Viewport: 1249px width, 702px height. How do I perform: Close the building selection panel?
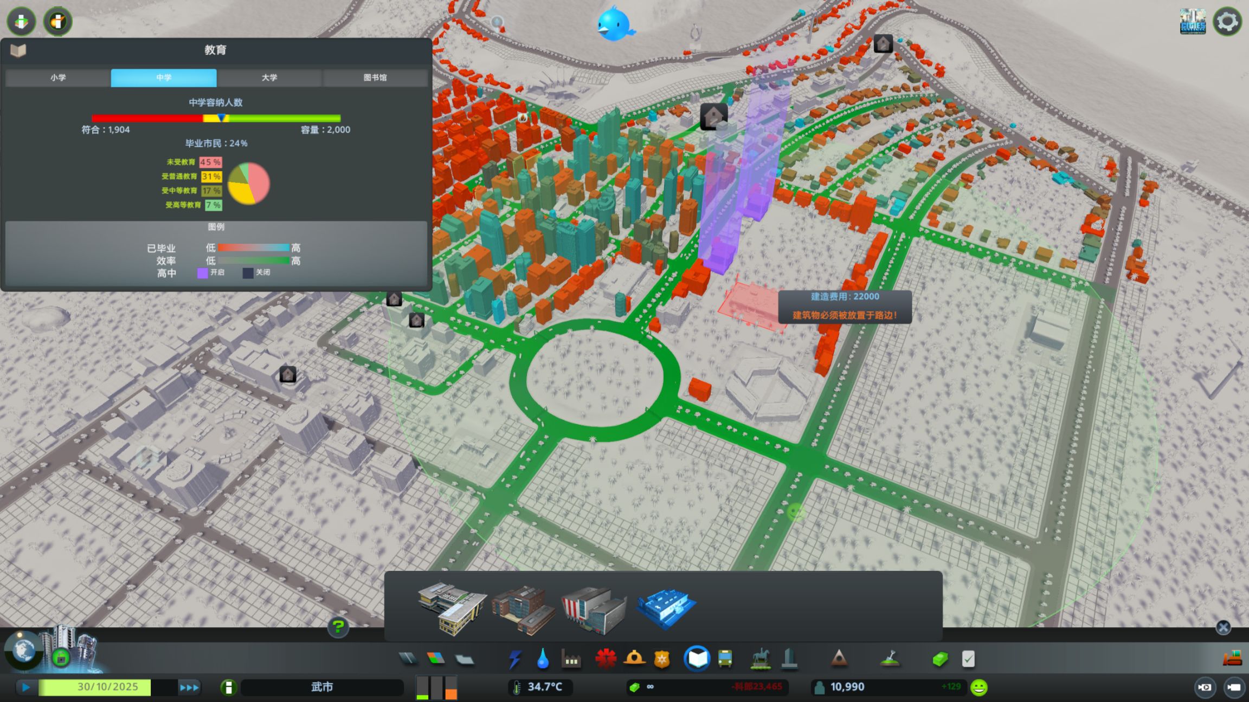tap(1223, 627)
